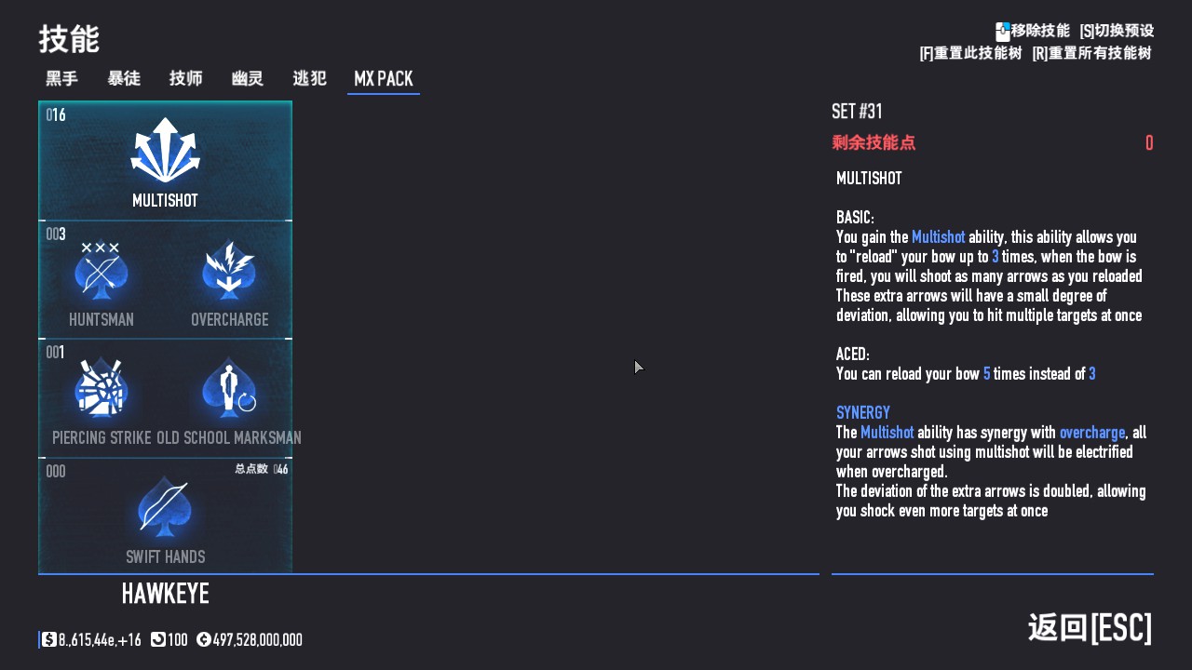Click the offshore balance 497,528,000,000
Screen dimensions: 1192x670
coord(258,640)
